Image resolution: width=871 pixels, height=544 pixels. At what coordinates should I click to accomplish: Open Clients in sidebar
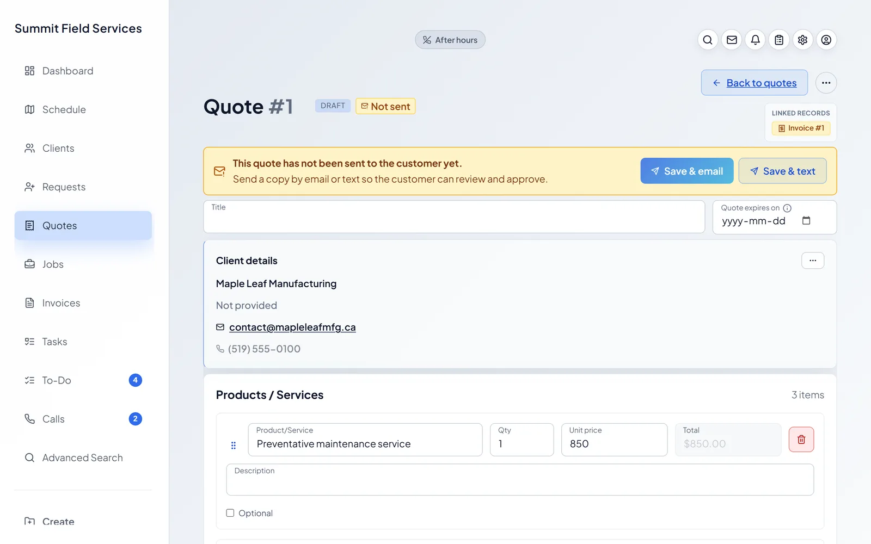coord(83,148)
